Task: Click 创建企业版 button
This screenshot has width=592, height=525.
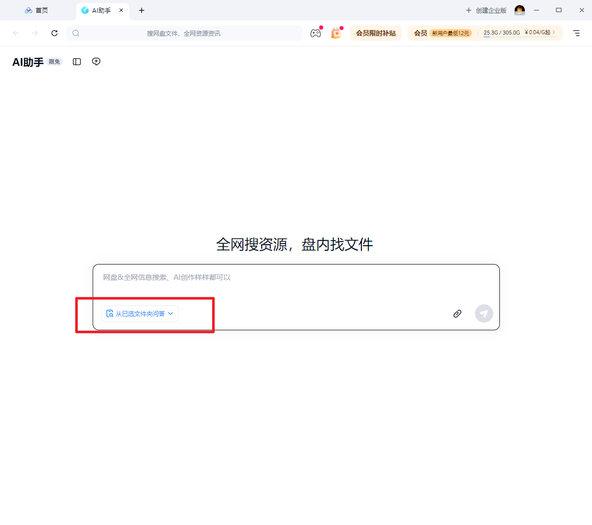Action: click(x=486, y=10)
